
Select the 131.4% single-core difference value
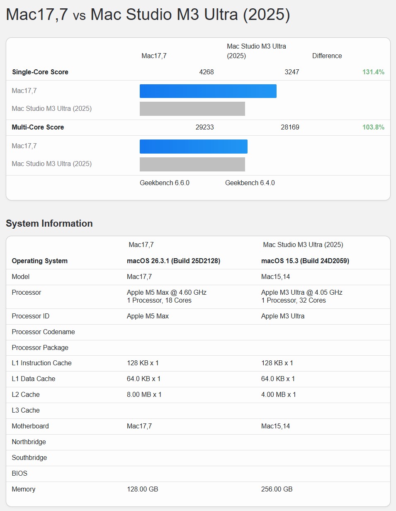click(x=373, y=72)
